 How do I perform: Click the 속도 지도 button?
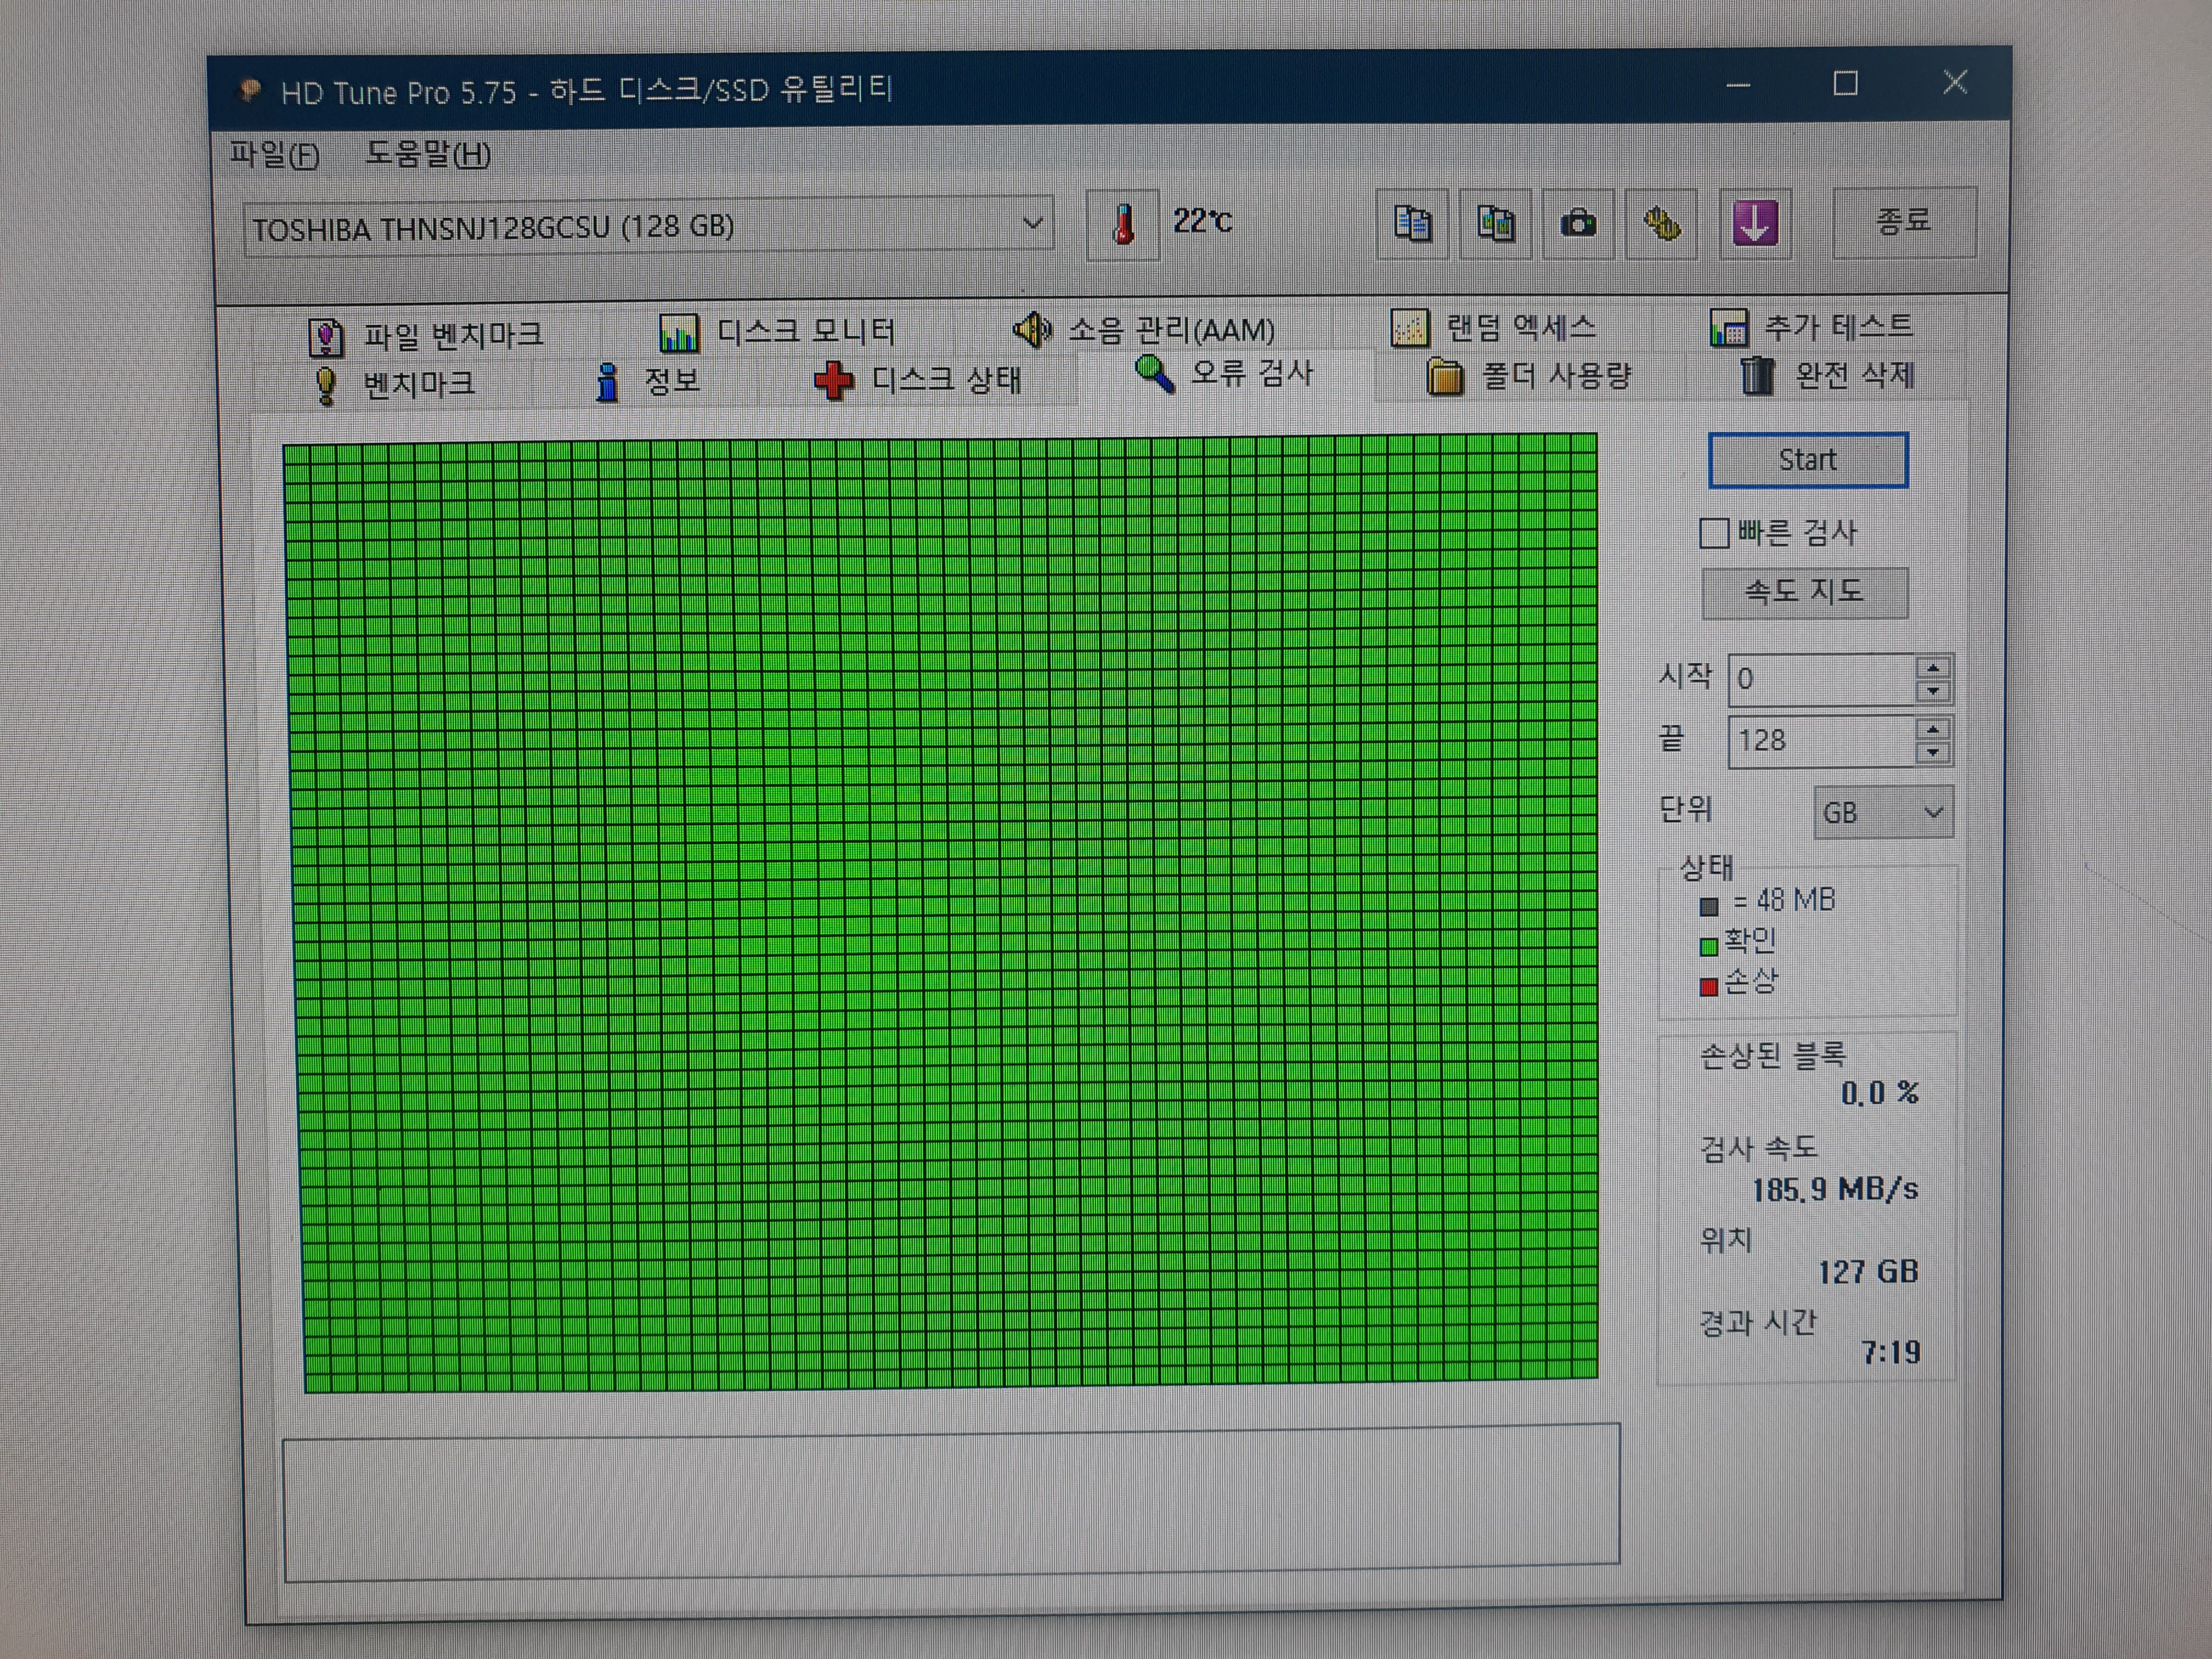pyautogui.click(x=1805, y=592)
